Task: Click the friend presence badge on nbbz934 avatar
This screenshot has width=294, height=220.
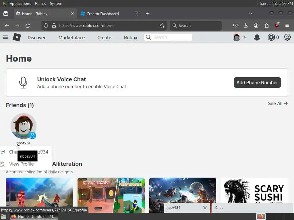Action: coord(32,135)
